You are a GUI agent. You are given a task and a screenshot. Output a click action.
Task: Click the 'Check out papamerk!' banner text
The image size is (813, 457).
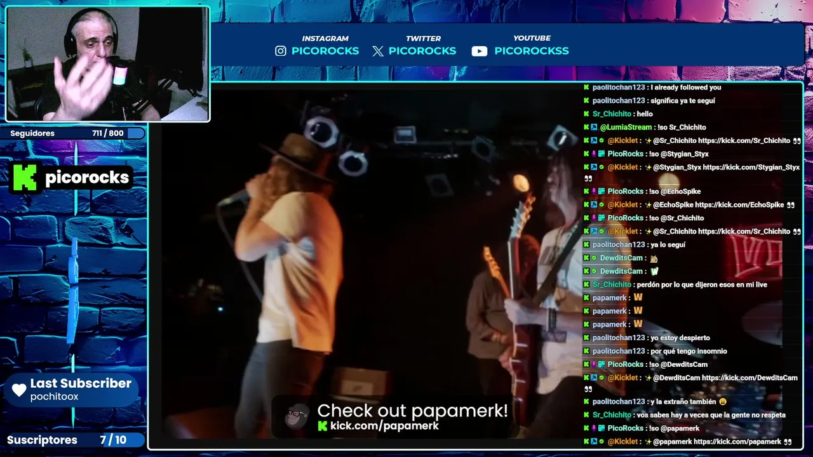coord(413,411)
